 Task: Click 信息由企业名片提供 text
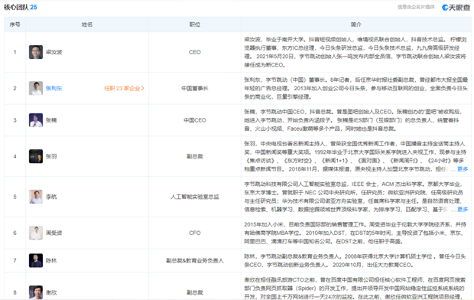[416, 7]
